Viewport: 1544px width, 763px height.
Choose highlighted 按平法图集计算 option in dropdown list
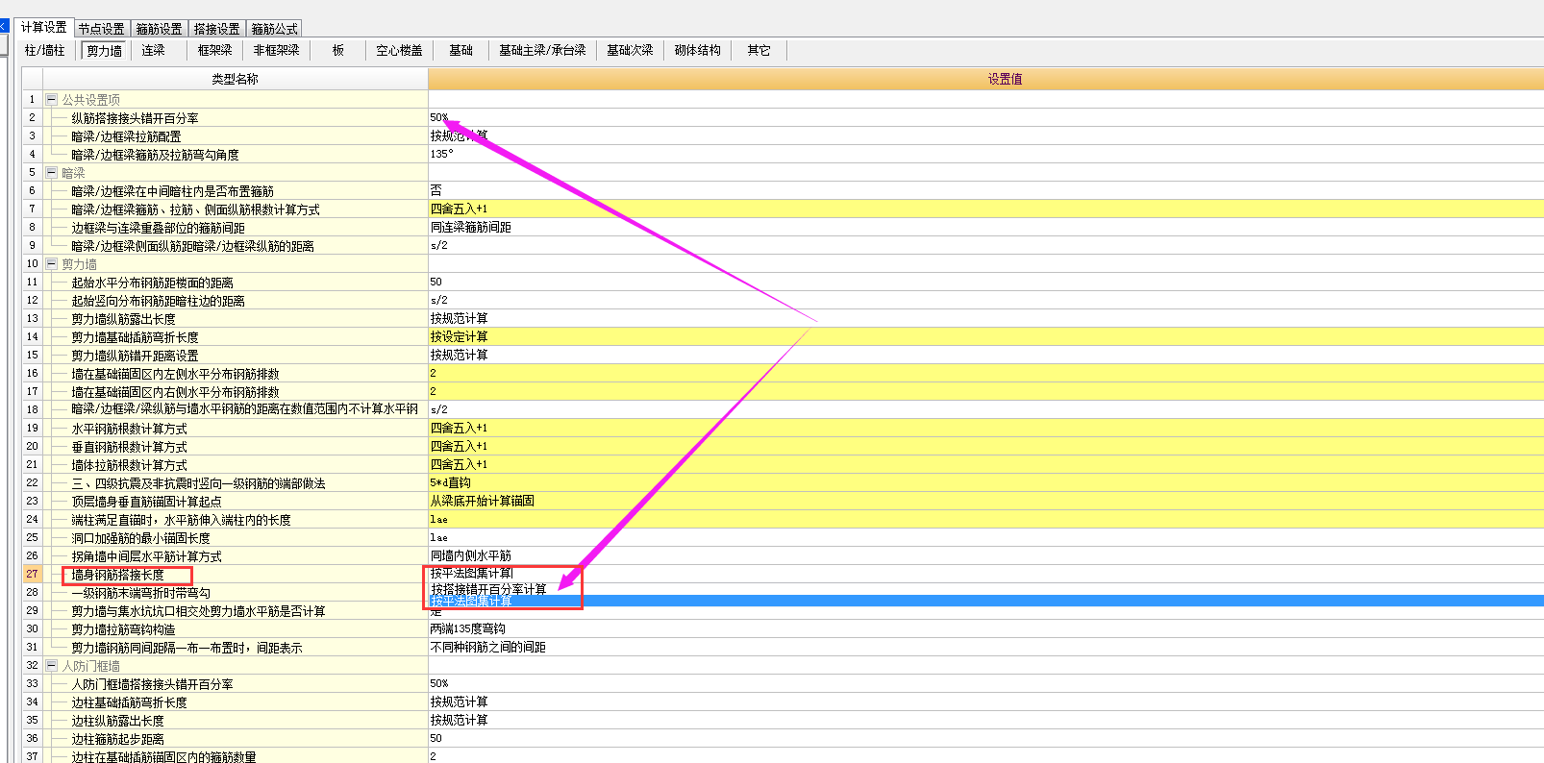tap(985, 602)
